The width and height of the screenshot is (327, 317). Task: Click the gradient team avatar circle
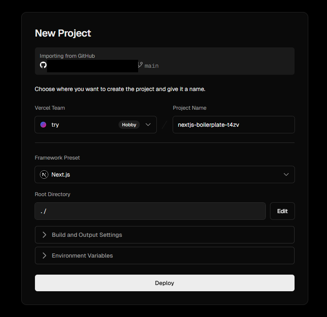[43, 125]
